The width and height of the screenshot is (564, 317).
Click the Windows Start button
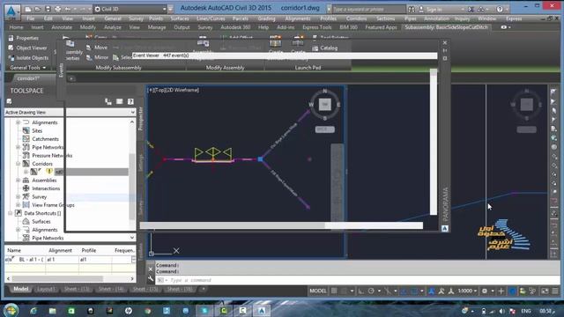click(x=11, y=310)
